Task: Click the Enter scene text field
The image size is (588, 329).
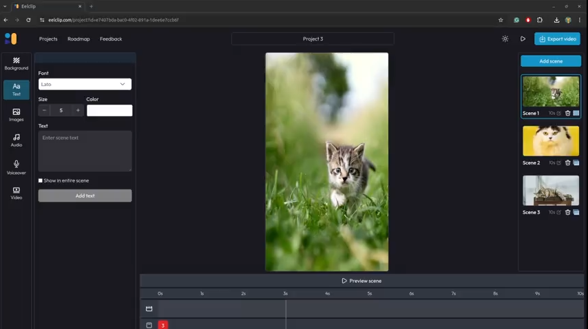Action: [85, 151]
